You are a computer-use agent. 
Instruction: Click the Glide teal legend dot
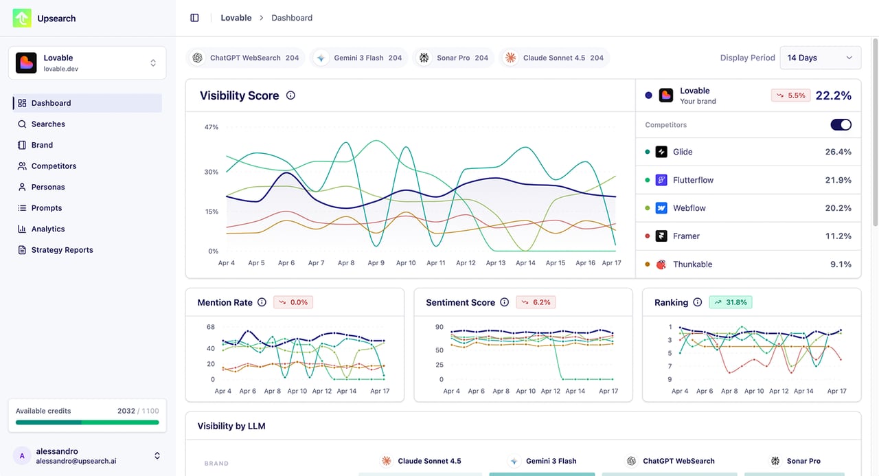(648, 152)
